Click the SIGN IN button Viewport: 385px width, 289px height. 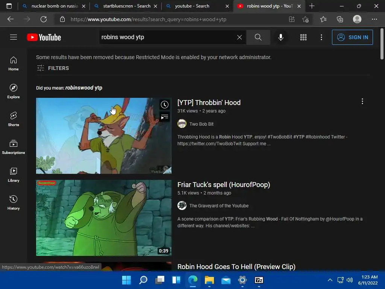(x=352, y=37)
